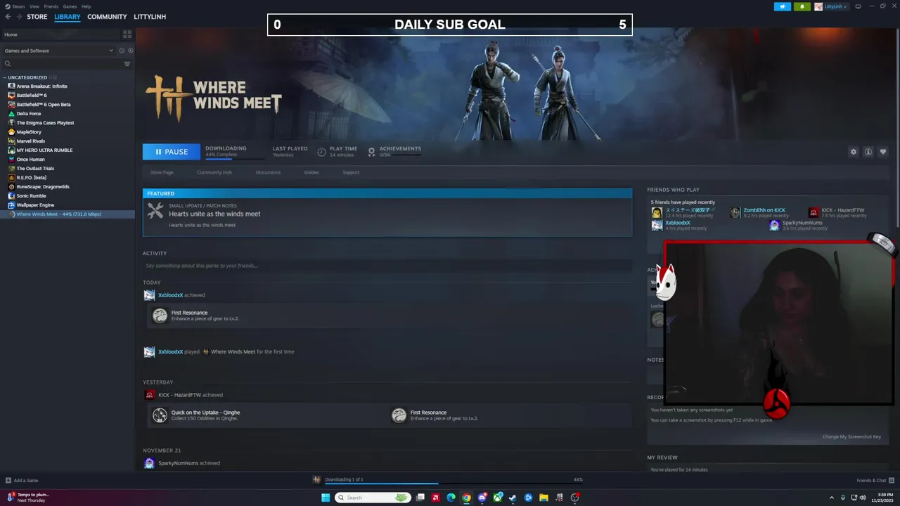The height and width of the screenshot is (506, 900).
Task: Open ZombEhh on KICK friend profile
Action: 764,210
